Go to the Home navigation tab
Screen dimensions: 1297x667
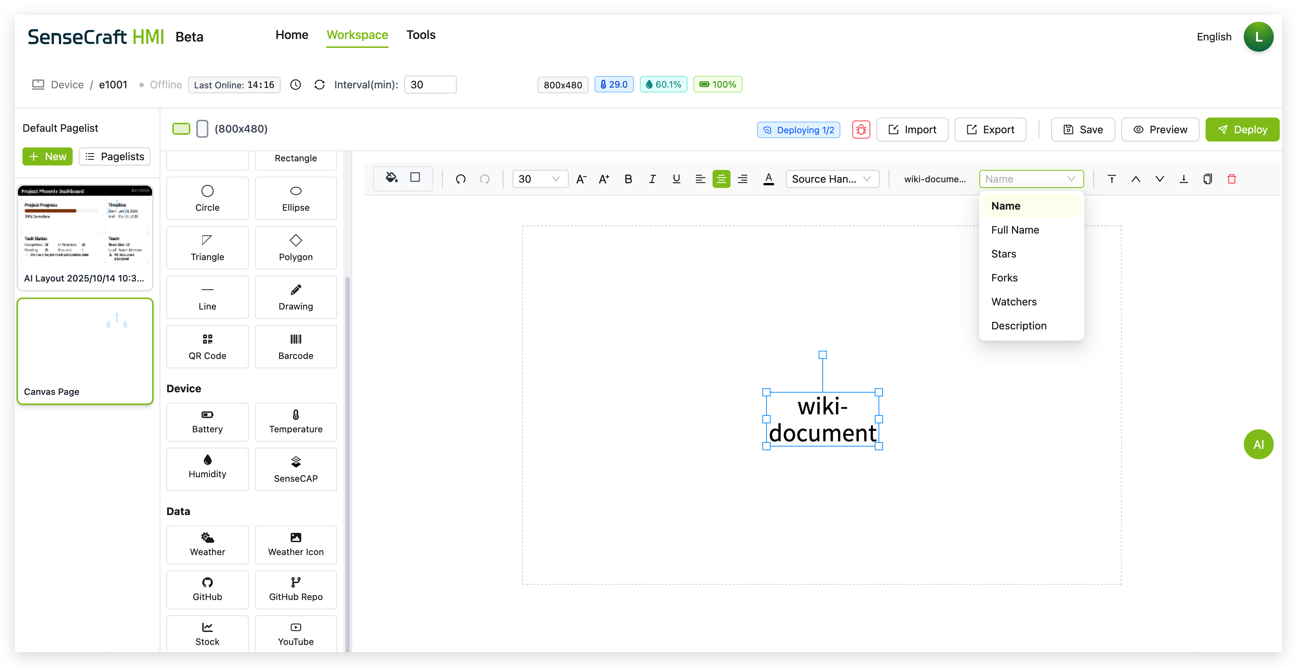(291, 35)
